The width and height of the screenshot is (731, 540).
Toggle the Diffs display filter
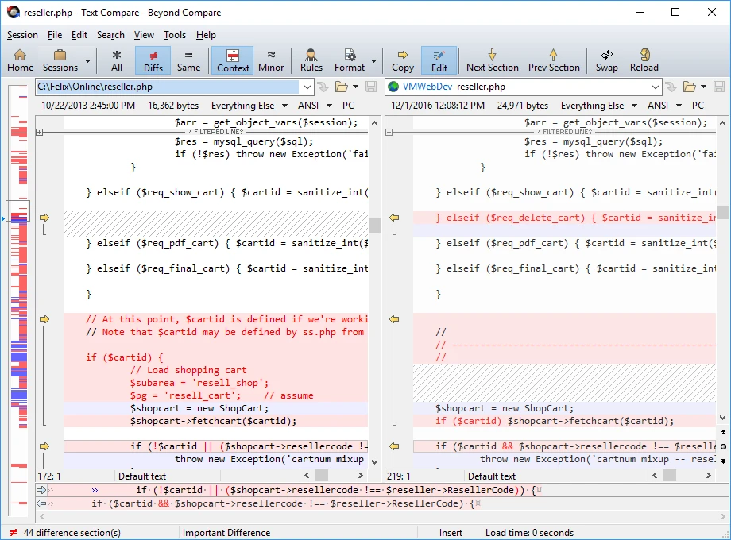point(153,60)
